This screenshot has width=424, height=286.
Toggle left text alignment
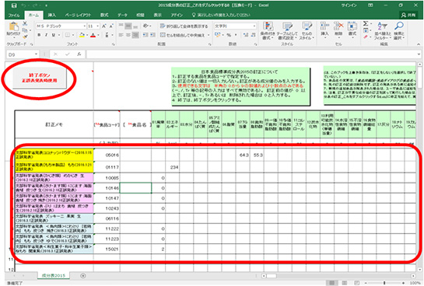click(x=121, y=35)
